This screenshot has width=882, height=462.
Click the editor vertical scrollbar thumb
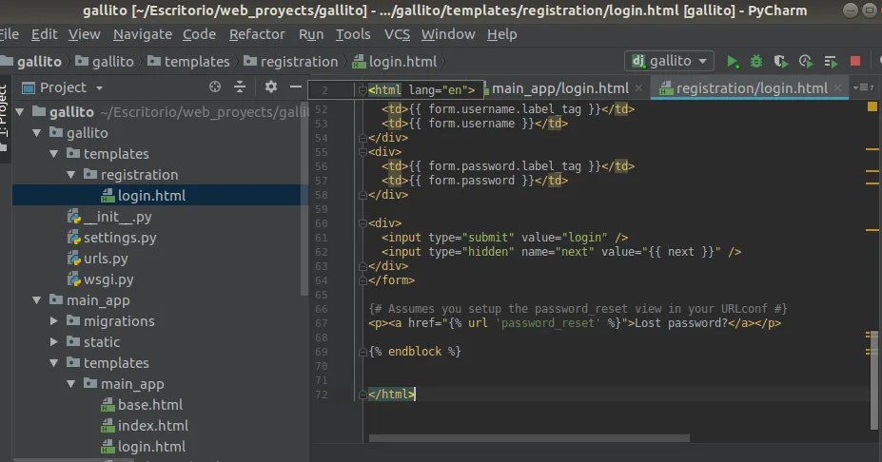tap(873, 379)
